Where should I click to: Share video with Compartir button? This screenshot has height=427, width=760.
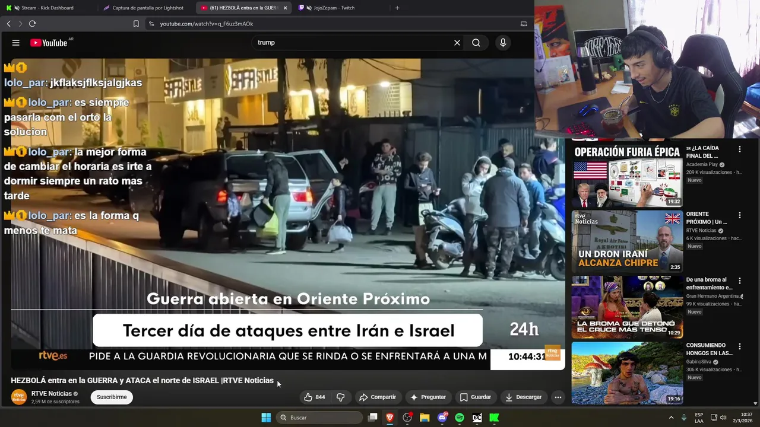click(378, 397)
